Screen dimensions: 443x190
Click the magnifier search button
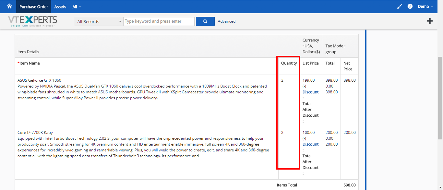205,21
